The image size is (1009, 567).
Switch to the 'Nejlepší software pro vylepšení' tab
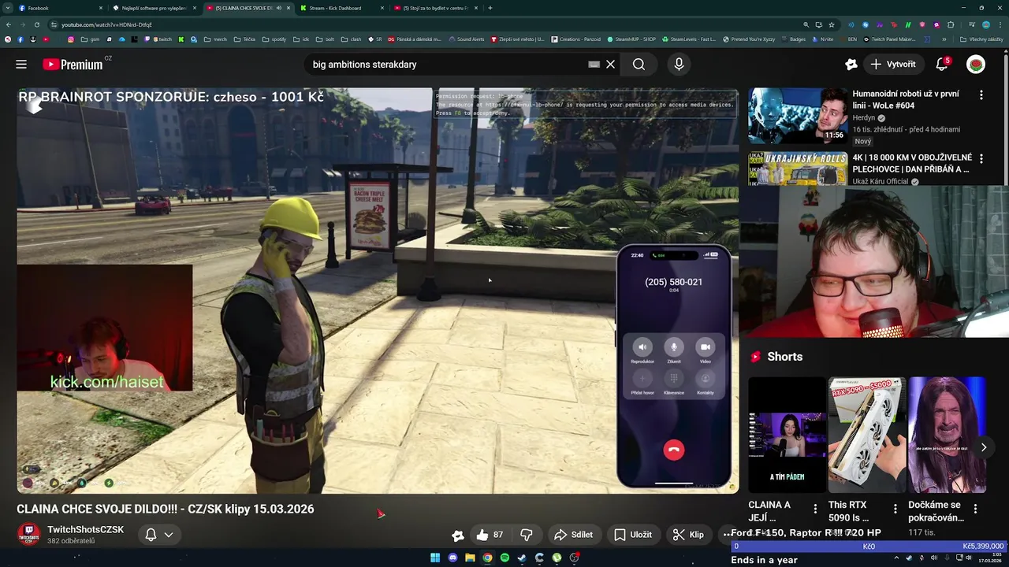click(155, 8)
